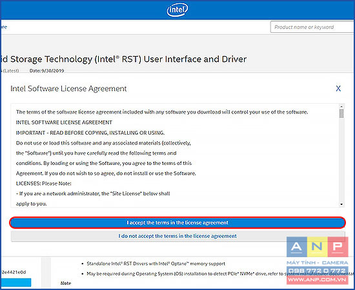The height and width of the screenshot is (290, 355).
Task: Click the 'Intel Software License Agreement' heading
Action: 68,88
